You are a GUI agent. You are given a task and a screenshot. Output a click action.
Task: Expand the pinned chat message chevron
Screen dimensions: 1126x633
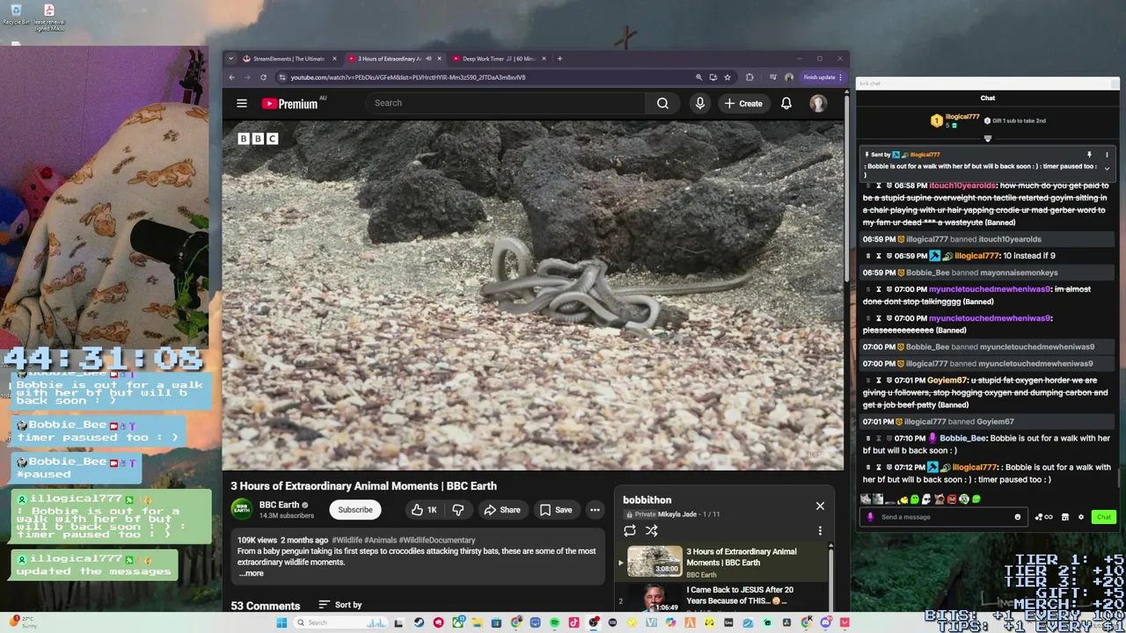click(1107, 168)
